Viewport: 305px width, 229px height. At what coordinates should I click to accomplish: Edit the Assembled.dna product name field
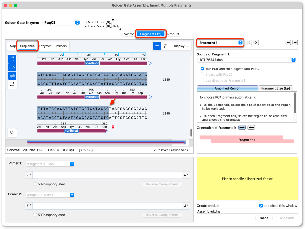pyautogui.click(x=247, y=211)
